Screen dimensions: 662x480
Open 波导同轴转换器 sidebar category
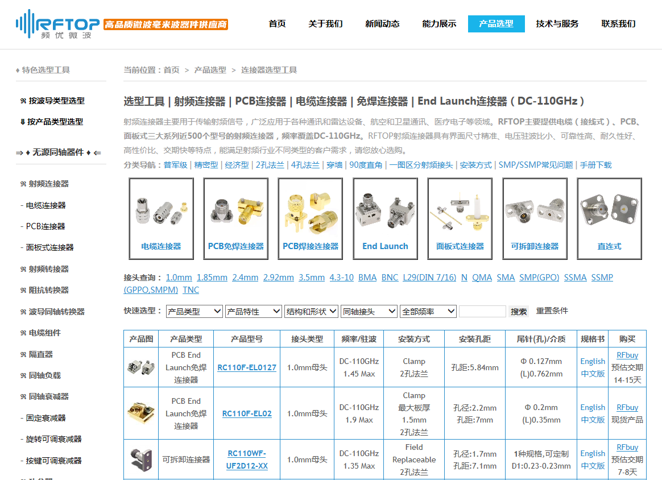[52, 312]
